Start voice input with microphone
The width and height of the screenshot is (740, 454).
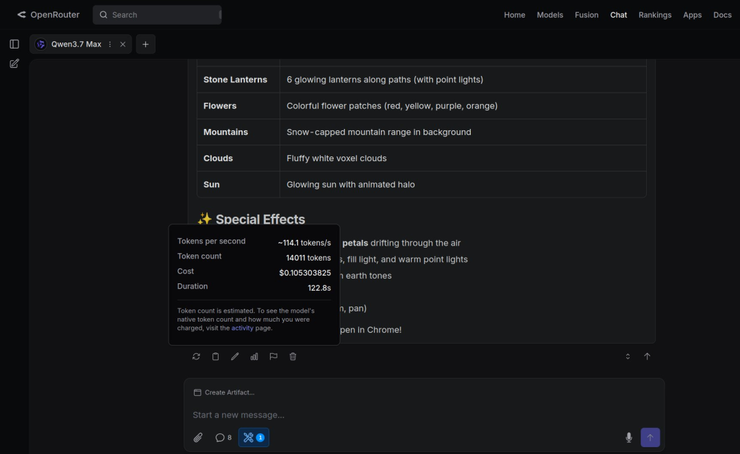[628, 438]
